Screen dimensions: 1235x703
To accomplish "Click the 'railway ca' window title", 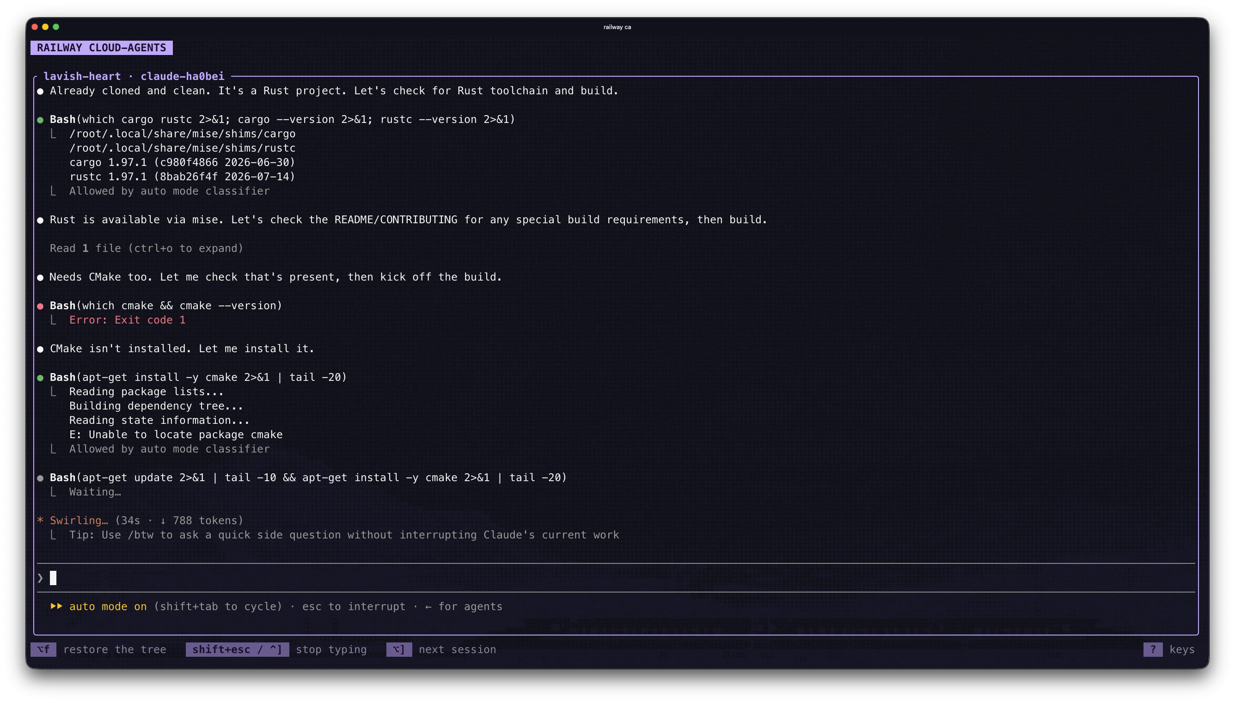I will 617,27.
